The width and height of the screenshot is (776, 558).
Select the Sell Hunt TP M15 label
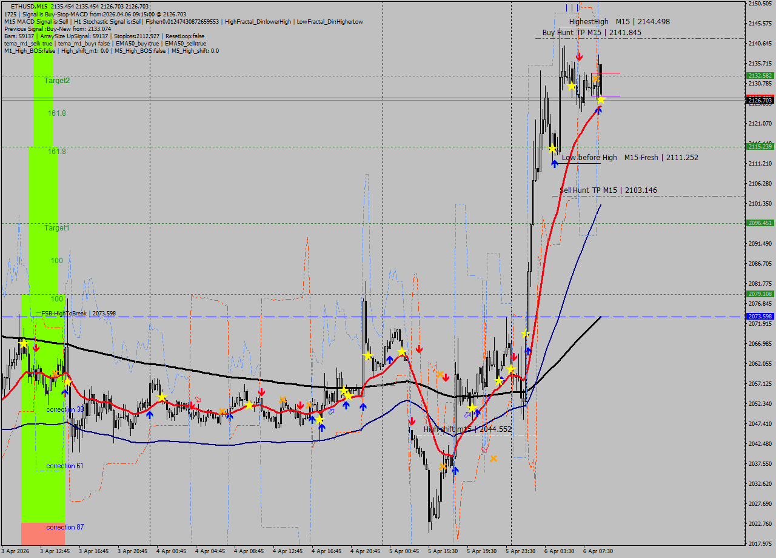pos(608,190)
